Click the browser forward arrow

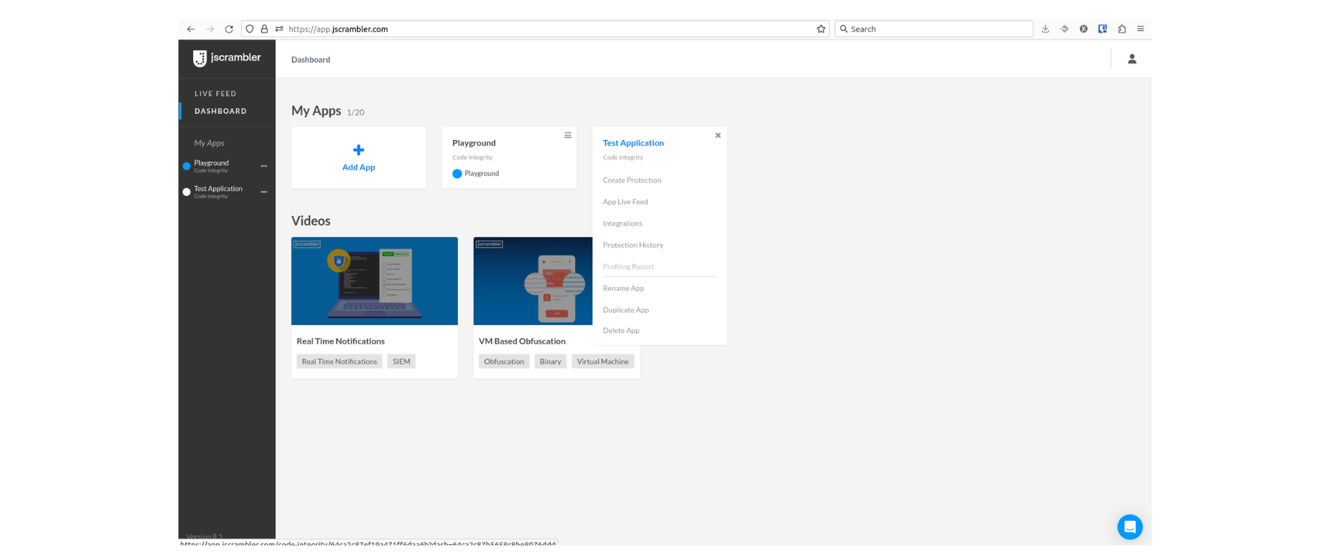(x=210, y=29)
